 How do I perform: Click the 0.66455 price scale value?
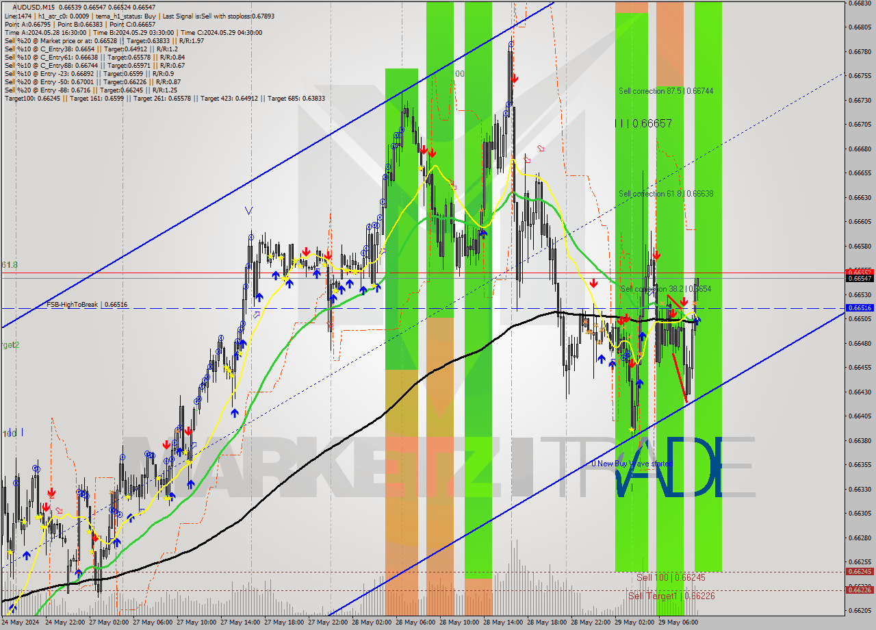coord(860,367)
